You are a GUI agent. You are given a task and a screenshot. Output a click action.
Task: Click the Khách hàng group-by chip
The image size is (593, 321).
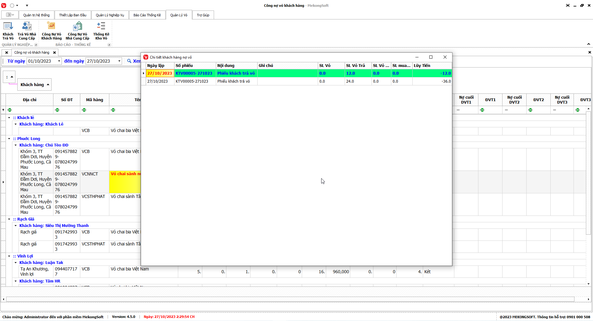pos(34,85)
